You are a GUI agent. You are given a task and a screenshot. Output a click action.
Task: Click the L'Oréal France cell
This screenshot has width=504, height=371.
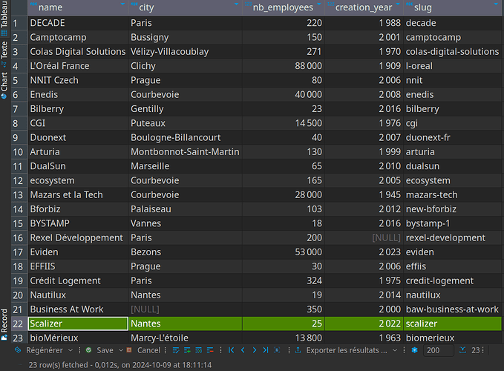(x=78, y=66)
